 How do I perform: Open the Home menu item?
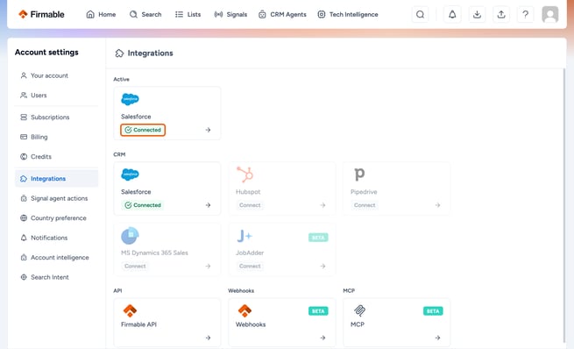click(x=101, y=14)
